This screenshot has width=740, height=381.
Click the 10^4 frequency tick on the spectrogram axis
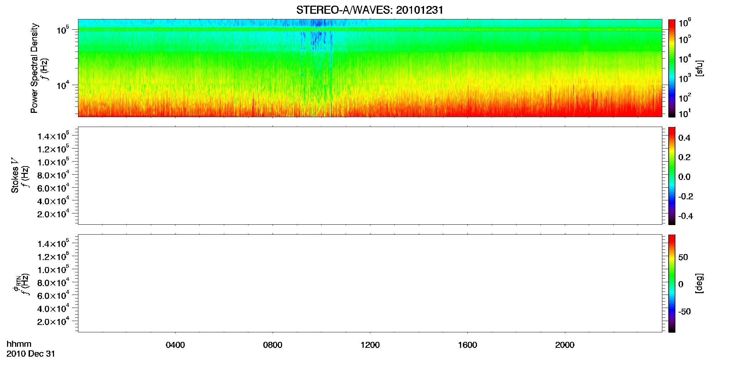63,85
